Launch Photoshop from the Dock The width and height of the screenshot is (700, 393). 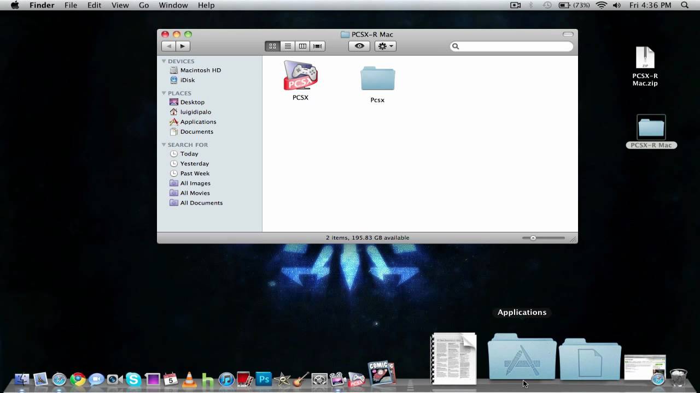[x=264, y=379]
